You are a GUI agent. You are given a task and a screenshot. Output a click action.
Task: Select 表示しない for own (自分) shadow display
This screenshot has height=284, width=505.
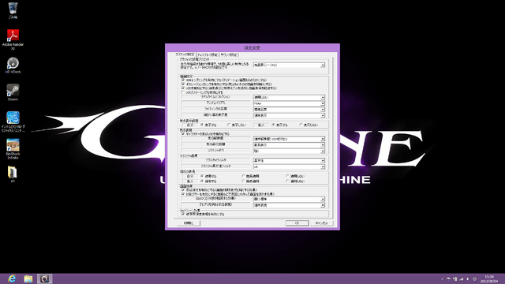[x=237, y=125]
